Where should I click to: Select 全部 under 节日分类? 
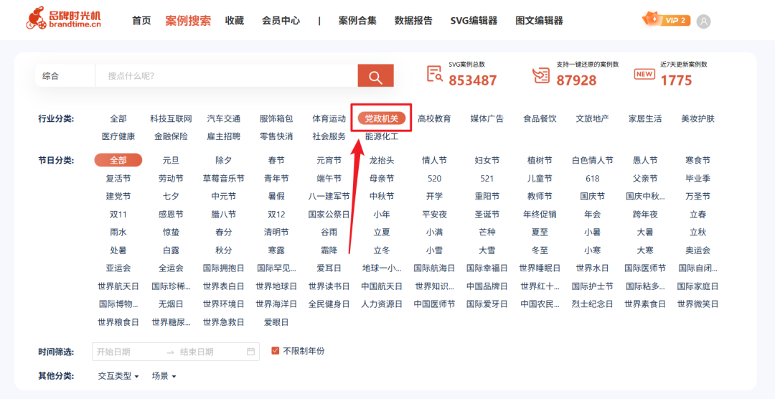(x=118, y=160)
